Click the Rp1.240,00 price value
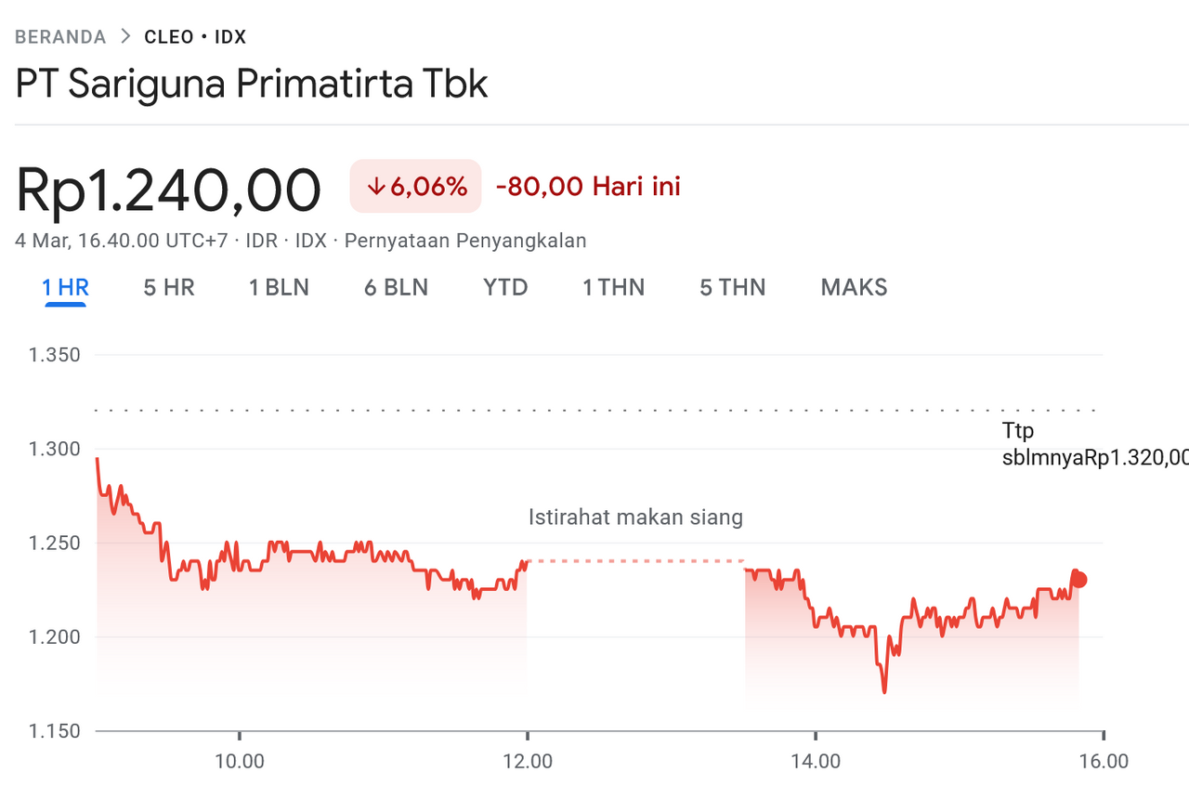Image resolution: width=1189 pixels, height=786 pixels. pos(168,189)
